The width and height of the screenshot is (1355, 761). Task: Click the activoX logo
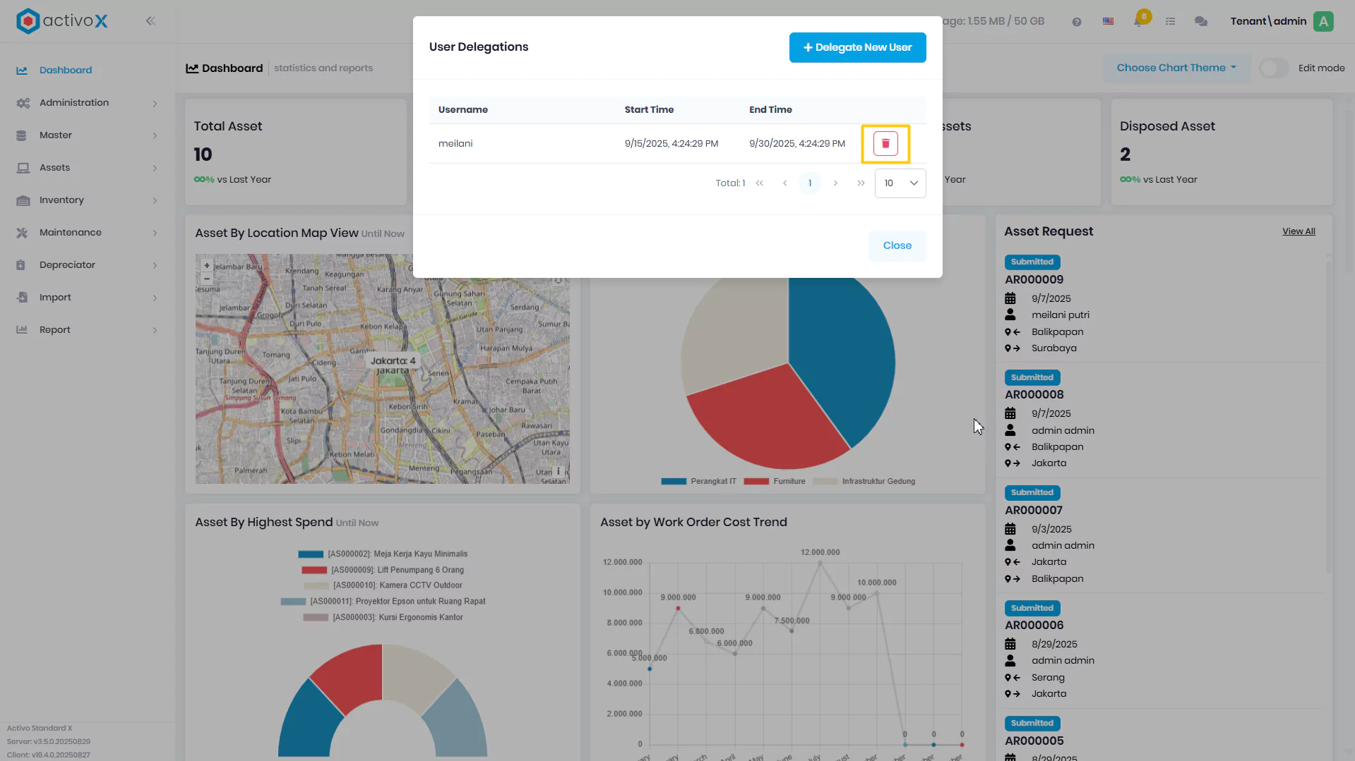tap(62, 21)
